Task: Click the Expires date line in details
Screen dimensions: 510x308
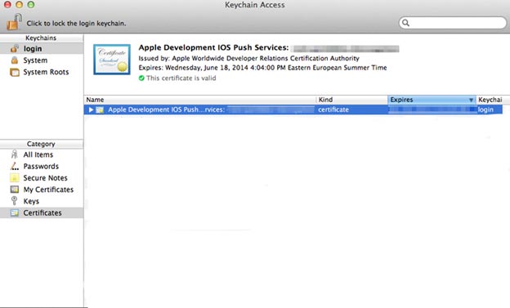Action: (x=262, y=68)
